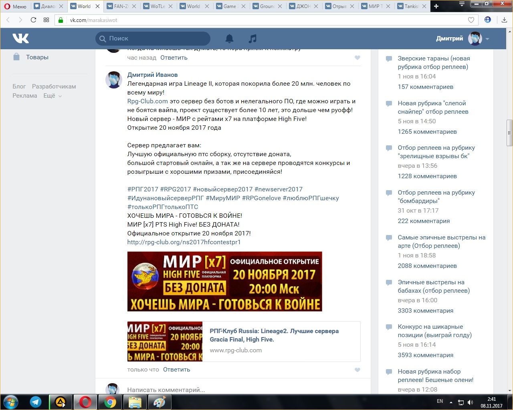Open the rpg-club.org/ns2017hfcontestpr1 link
This screenshot has height=410, width=513.
(184, 242)
